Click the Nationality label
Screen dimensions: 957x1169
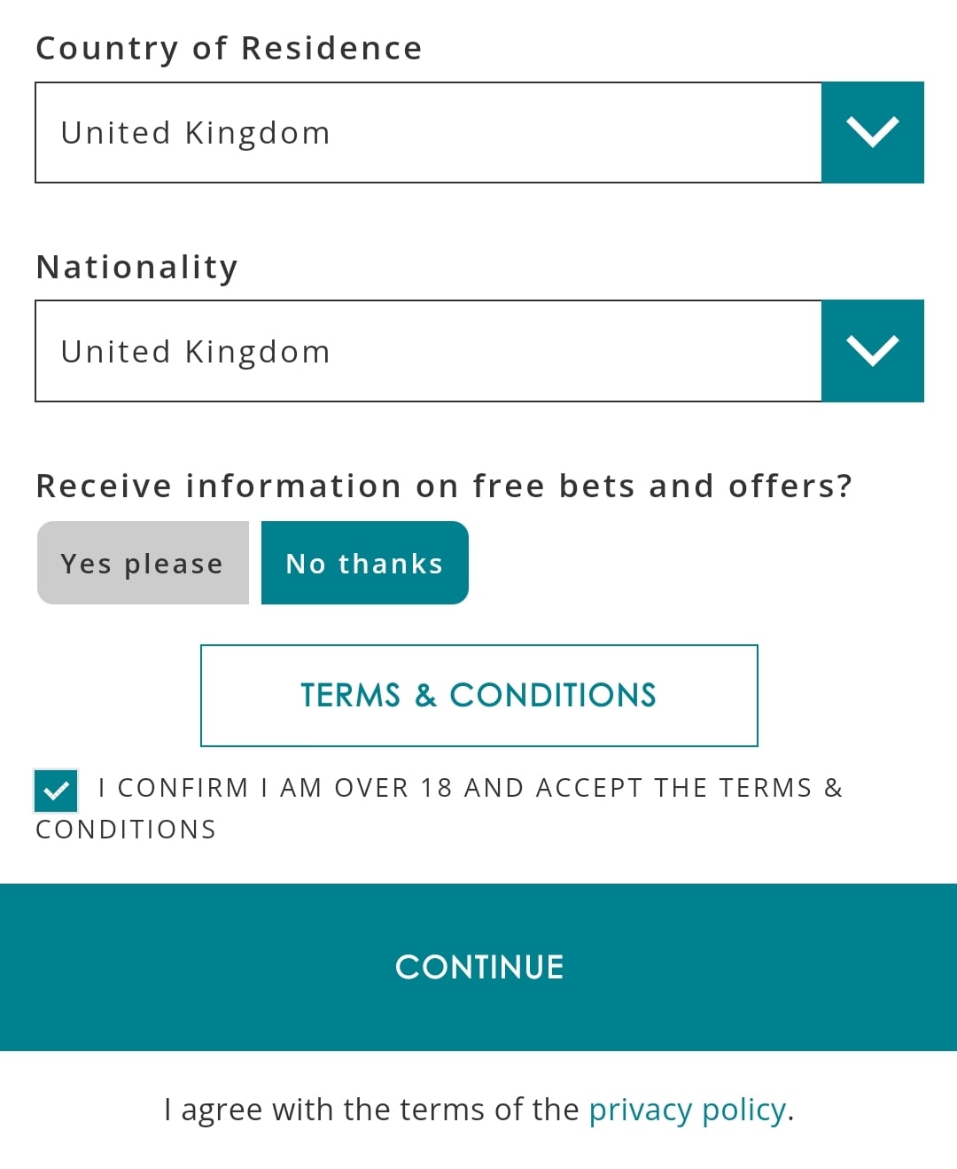tap(136, 265)
